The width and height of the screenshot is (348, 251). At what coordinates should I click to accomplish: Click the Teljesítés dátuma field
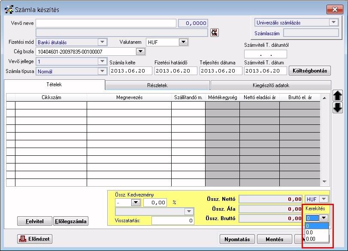221,71
